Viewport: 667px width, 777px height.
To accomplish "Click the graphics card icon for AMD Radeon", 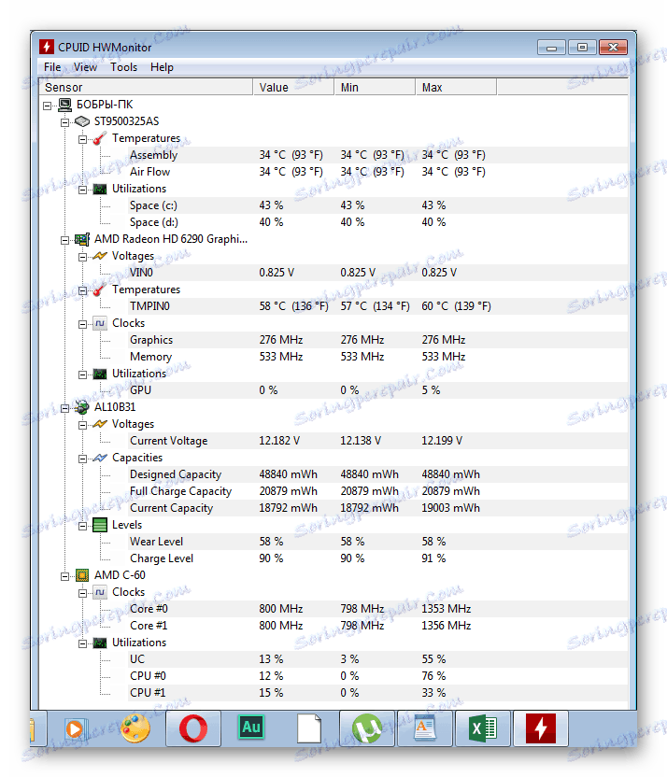I will coord(82,239).
